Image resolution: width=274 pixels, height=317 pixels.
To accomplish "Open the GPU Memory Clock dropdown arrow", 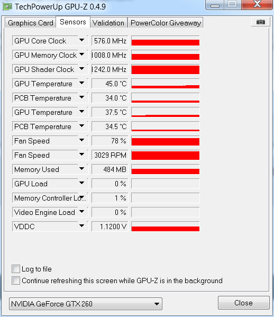I will click(82, 55).
